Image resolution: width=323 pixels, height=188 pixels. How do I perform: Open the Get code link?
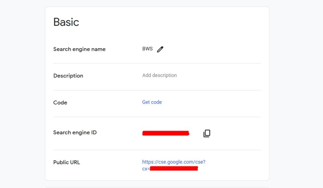pyautogui.click(x=152, y=102)
